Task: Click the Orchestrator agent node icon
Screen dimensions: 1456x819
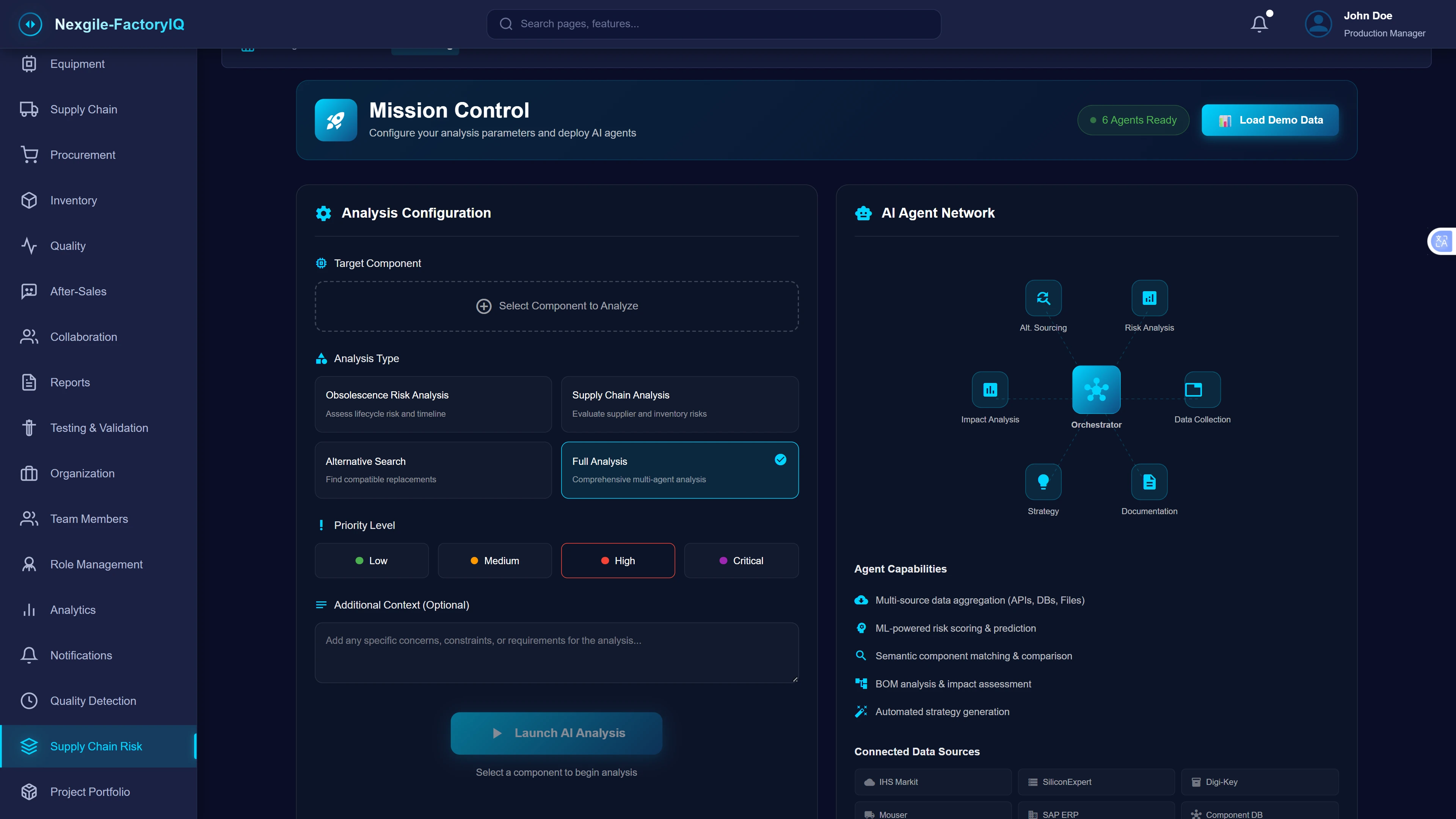Action: point(1096,389)
